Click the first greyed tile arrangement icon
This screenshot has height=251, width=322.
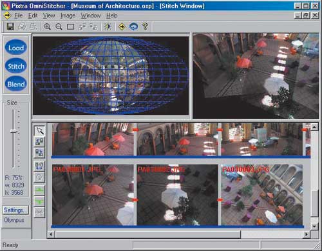[82, 27]
